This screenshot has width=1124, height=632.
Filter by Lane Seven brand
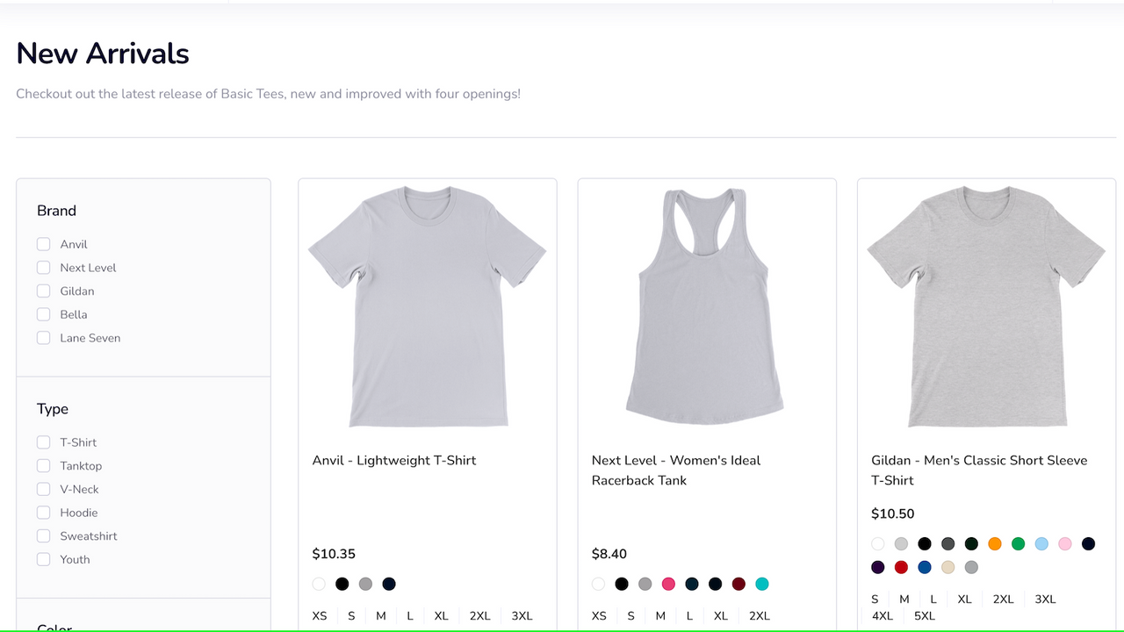(x=43, y=337)
